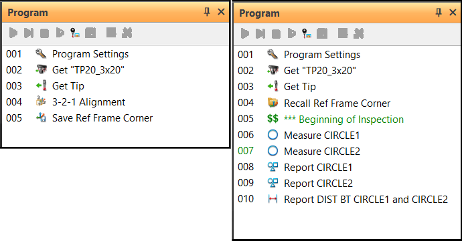Screen dimensions: 462x241
Task: Pin the right Program panel
Action: click(439, 12)
